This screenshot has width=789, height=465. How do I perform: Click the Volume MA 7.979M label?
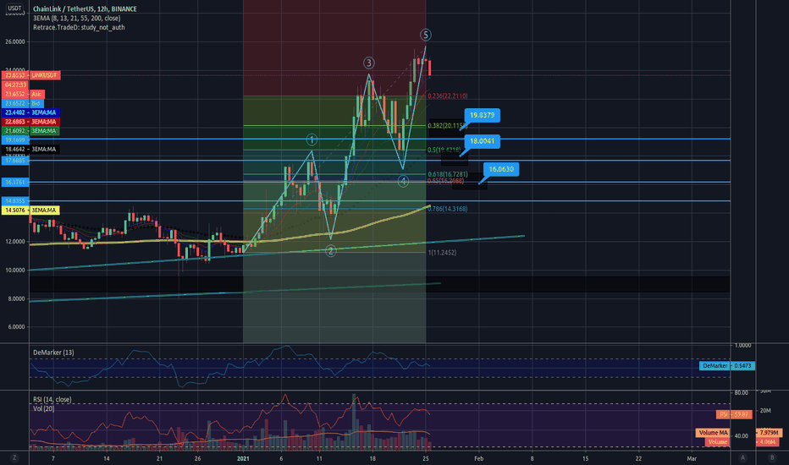[x=739, y=432]
